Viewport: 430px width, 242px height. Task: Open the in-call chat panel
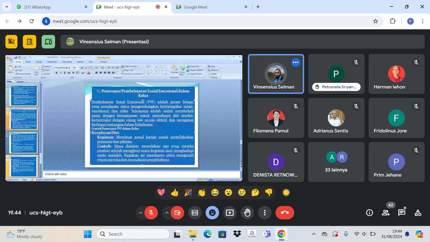click(402, 213)
